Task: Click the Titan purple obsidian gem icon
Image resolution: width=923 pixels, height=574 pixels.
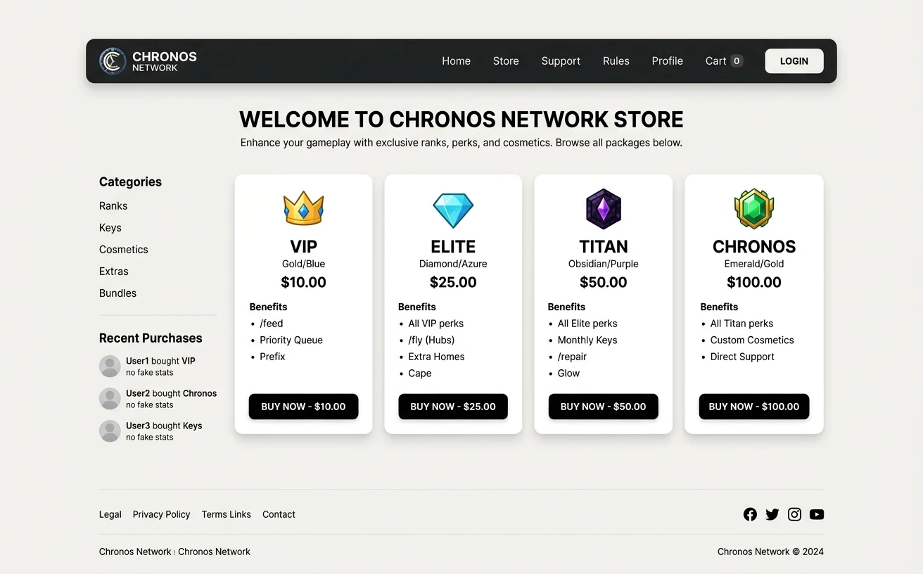Action: point(604,209)
